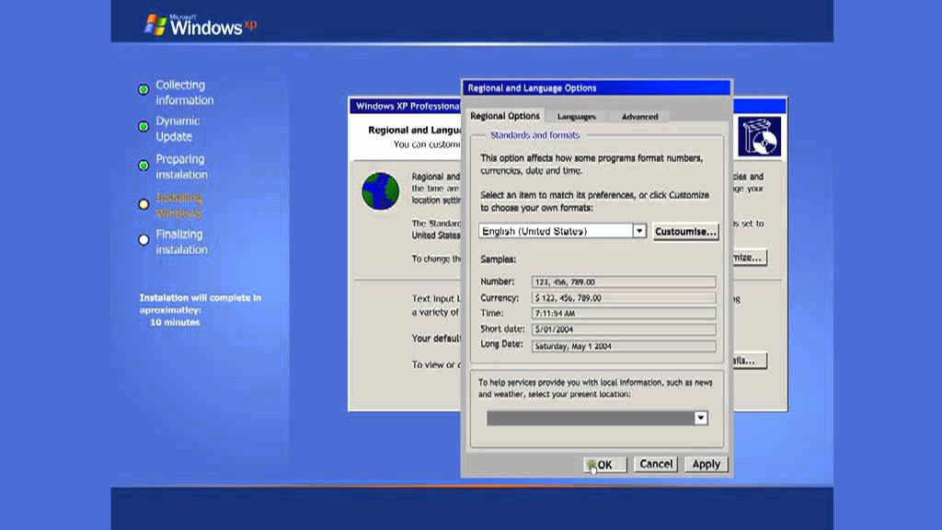
Task: Click the Windows XP logo flag
Action: [155, 25]
